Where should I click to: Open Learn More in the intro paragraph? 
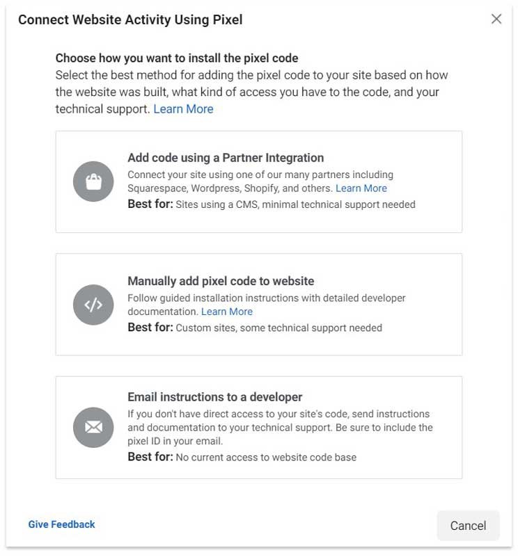[183, 108]
